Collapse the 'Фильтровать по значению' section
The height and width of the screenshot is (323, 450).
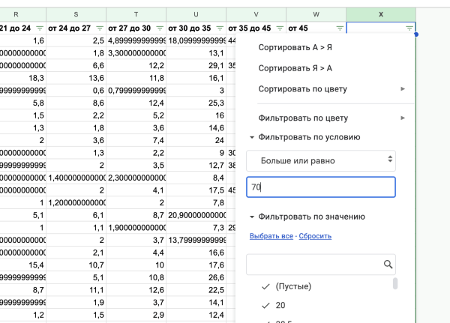(252, 217)
